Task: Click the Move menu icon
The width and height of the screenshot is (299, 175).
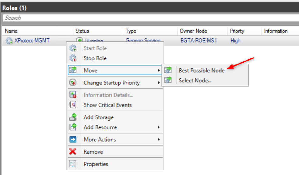Action: (73, 71)
